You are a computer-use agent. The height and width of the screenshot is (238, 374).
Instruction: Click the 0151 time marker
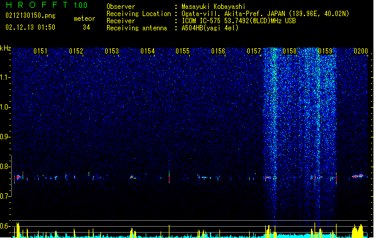pyautogui.click(x=40, y=51)
